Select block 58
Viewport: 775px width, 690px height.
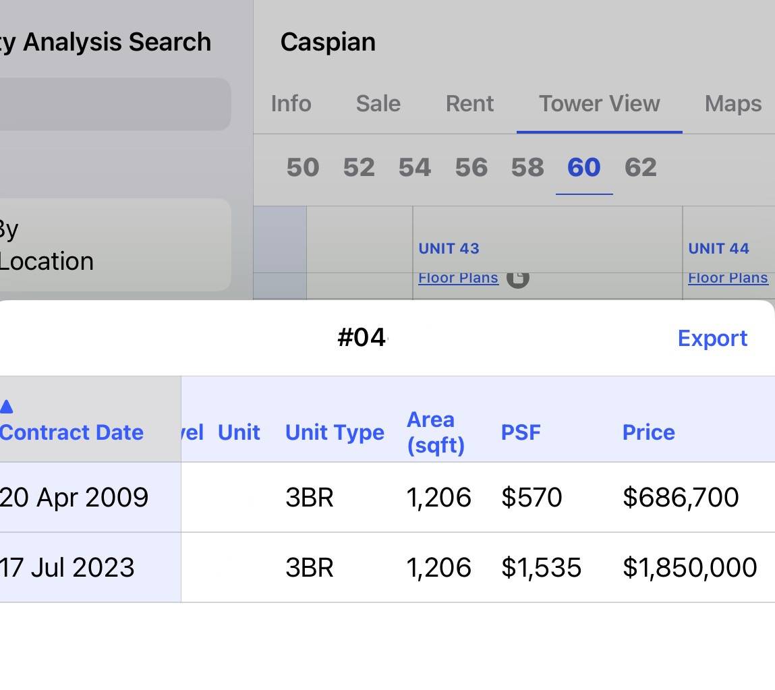pos(527,167)
